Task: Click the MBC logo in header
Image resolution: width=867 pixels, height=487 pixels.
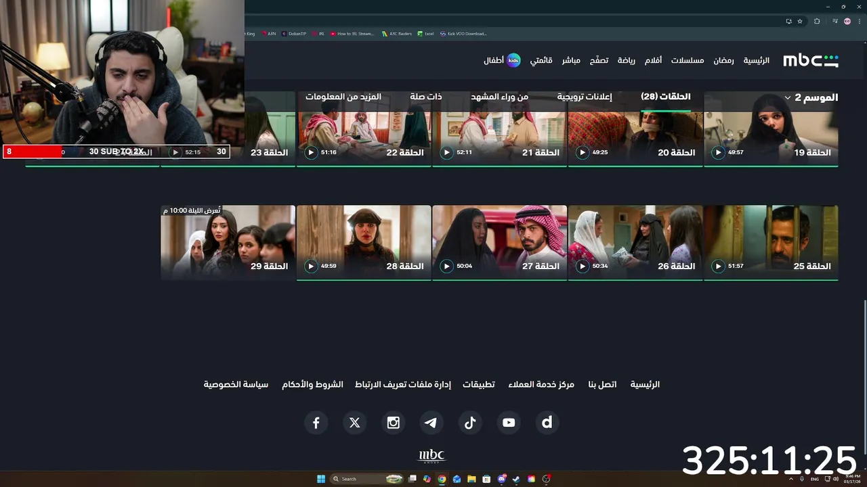Action: click(x=811, y=60)
